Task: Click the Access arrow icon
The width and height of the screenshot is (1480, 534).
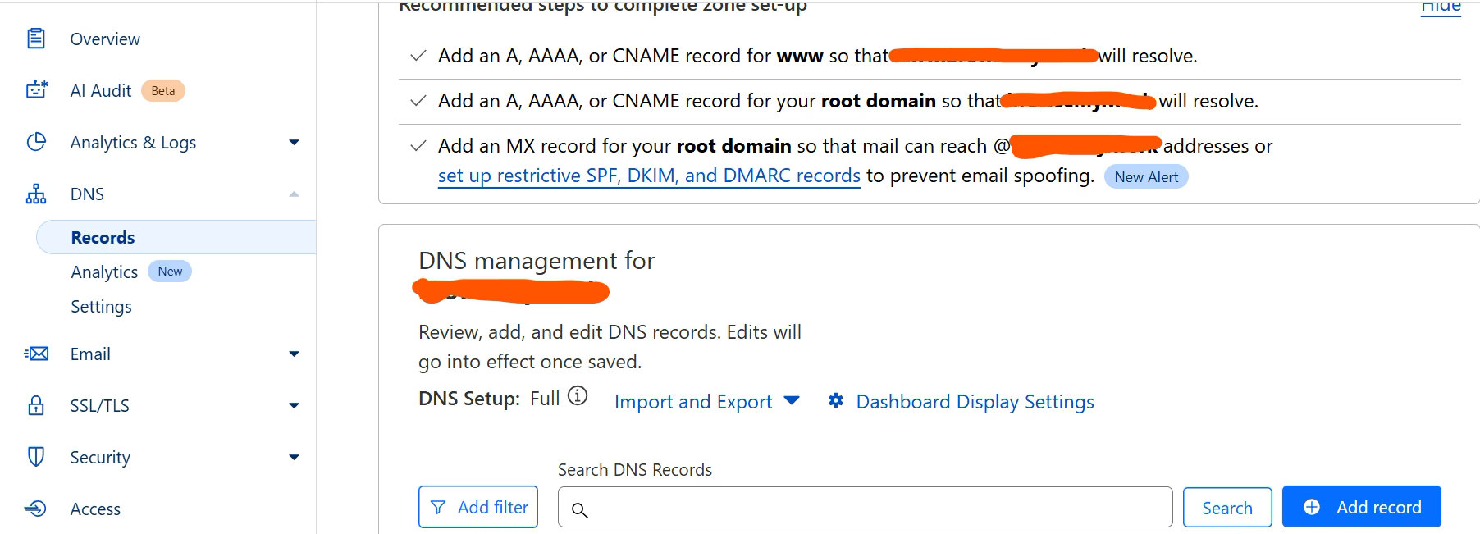Action: [x=36, y=509]
